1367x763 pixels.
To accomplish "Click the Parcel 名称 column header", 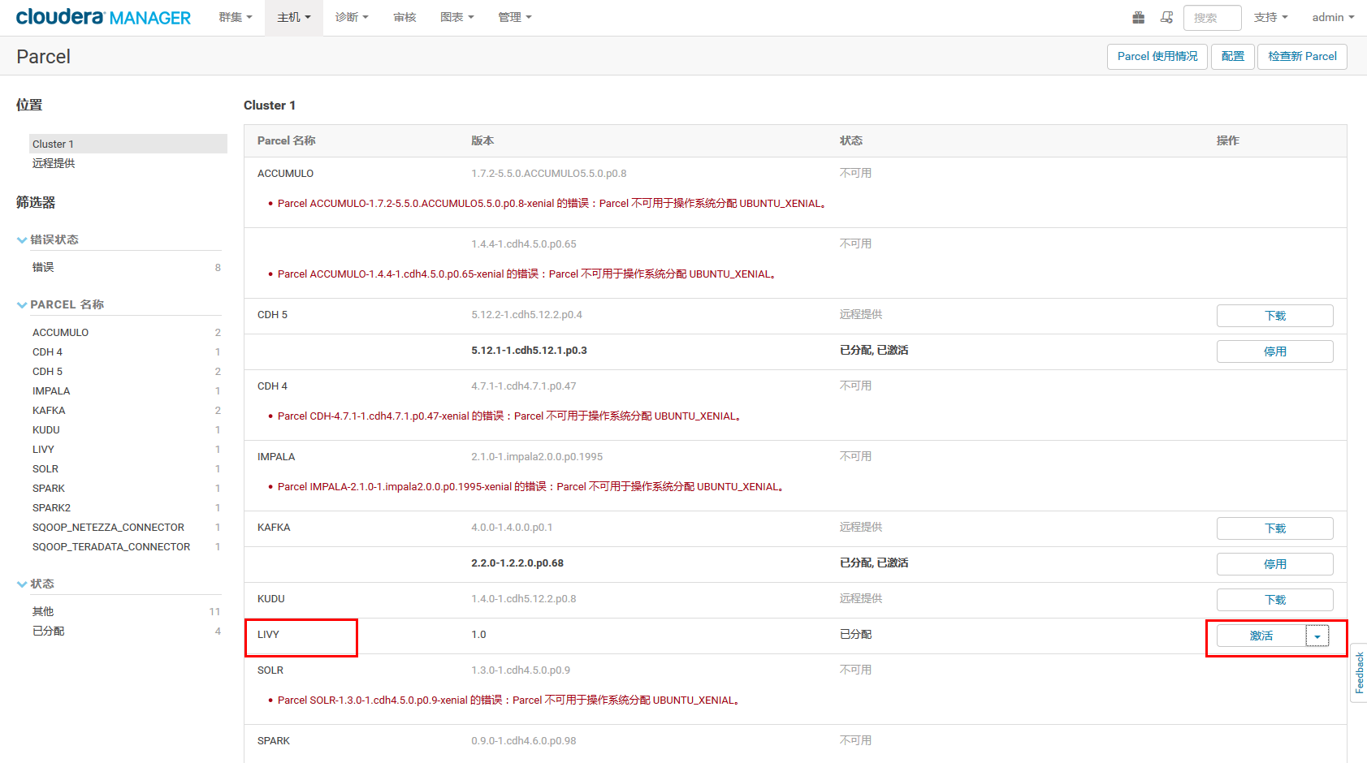I will (286, 140).
